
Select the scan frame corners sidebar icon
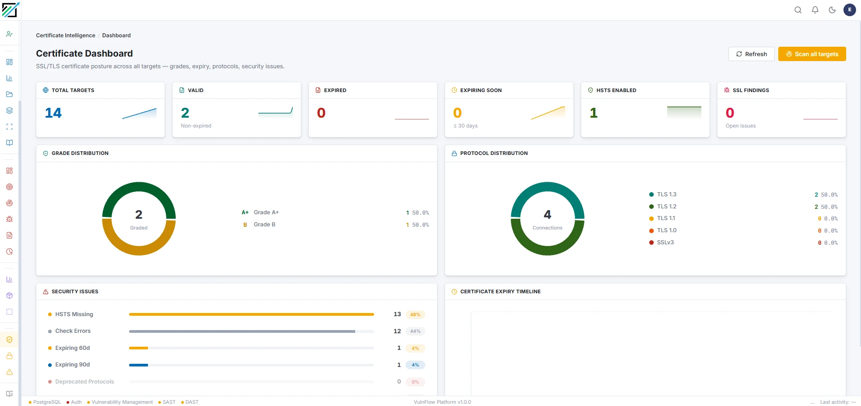[9, 127]
